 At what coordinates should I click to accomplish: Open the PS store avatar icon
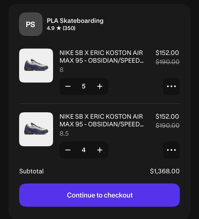(31, 24)
